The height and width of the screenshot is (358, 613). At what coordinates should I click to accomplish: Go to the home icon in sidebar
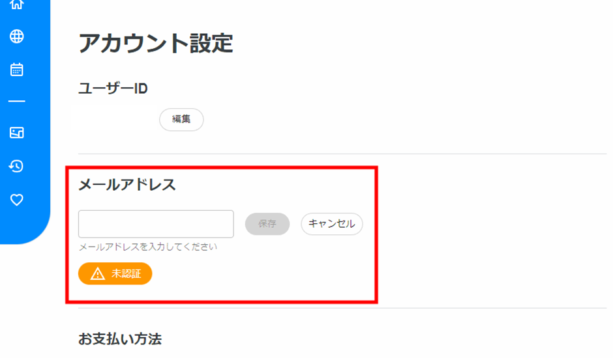click(17, 5)
